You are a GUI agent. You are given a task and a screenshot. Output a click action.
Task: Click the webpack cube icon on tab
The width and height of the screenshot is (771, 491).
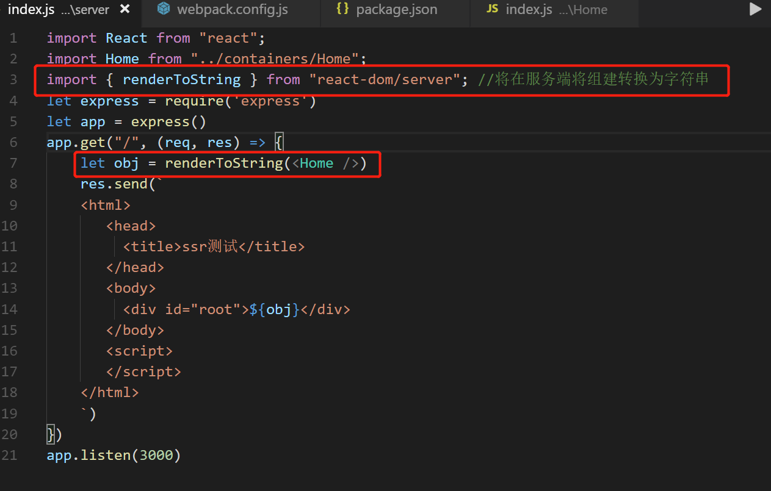(x=163, y=9)
